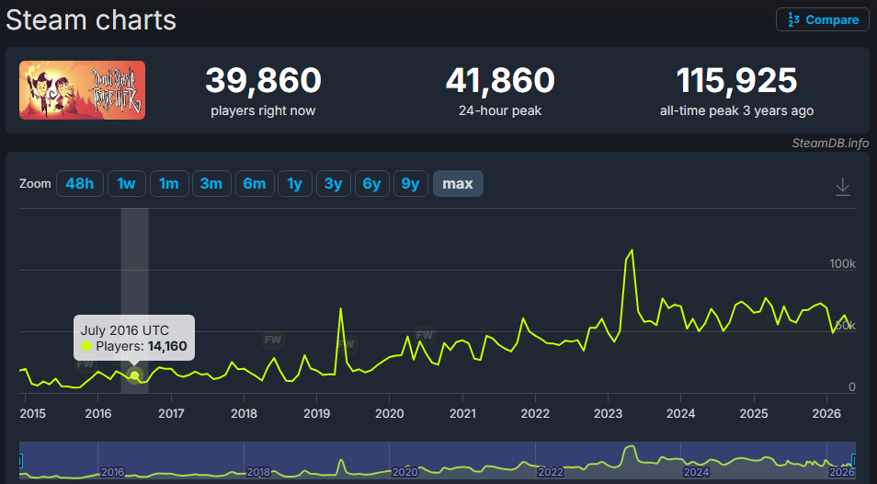The height and width of the screenshot is (484, 877).
Task: Click the right handle of the range navigator
Action: coord(853,460)
